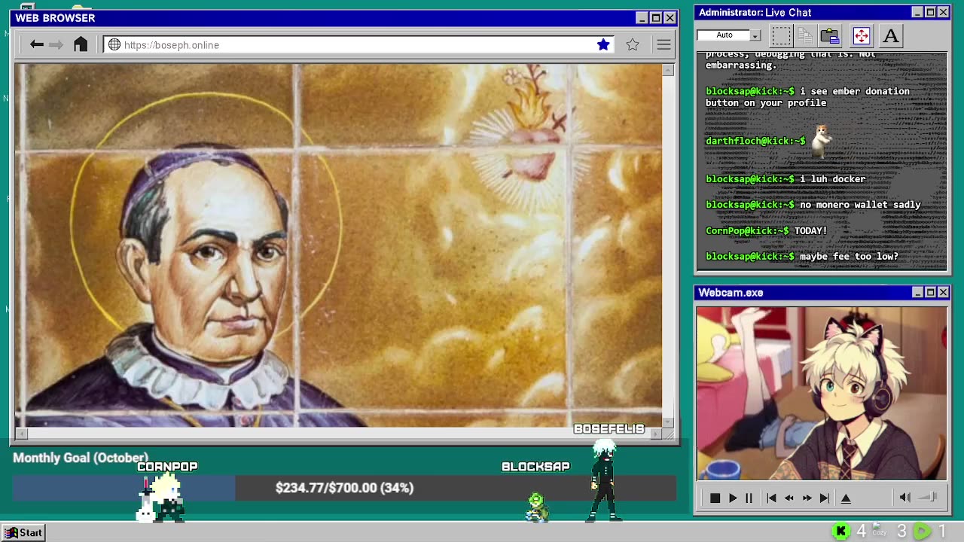Click the browser horizontal scrollbar right arrow
This screenshot has height=542, width=964.
point(657,434)
